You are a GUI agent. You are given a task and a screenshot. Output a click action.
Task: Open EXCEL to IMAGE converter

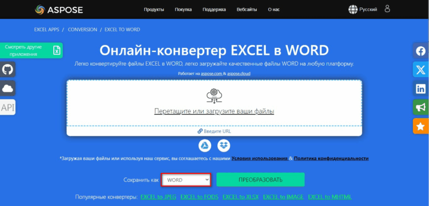click(283, 197)
